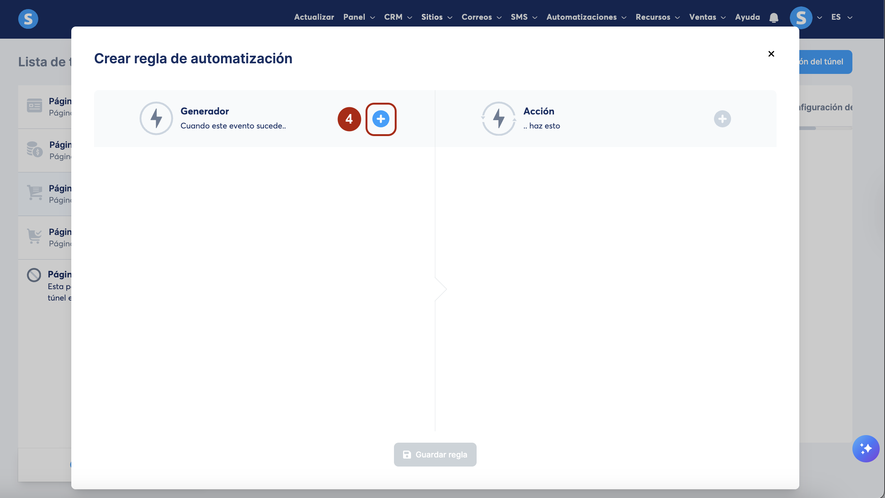Open the Correos menu
The width and height of the screenshot is (885, 498).
(481, 17)
